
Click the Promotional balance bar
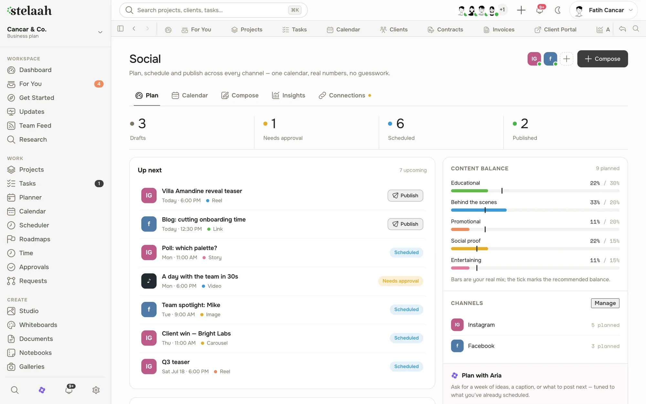tap(535, 229)
